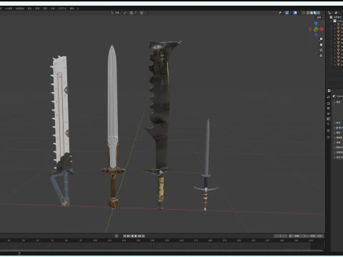Toggle snapping magnet icon

131,13
